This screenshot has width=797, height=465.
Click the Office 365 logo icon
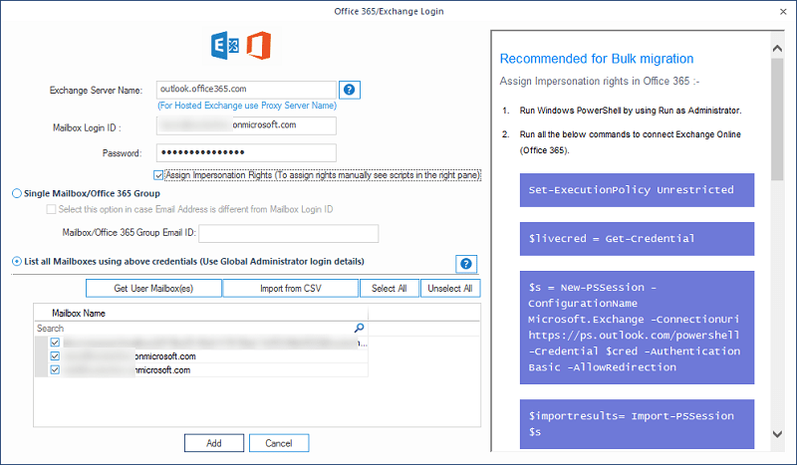[259, 45]
